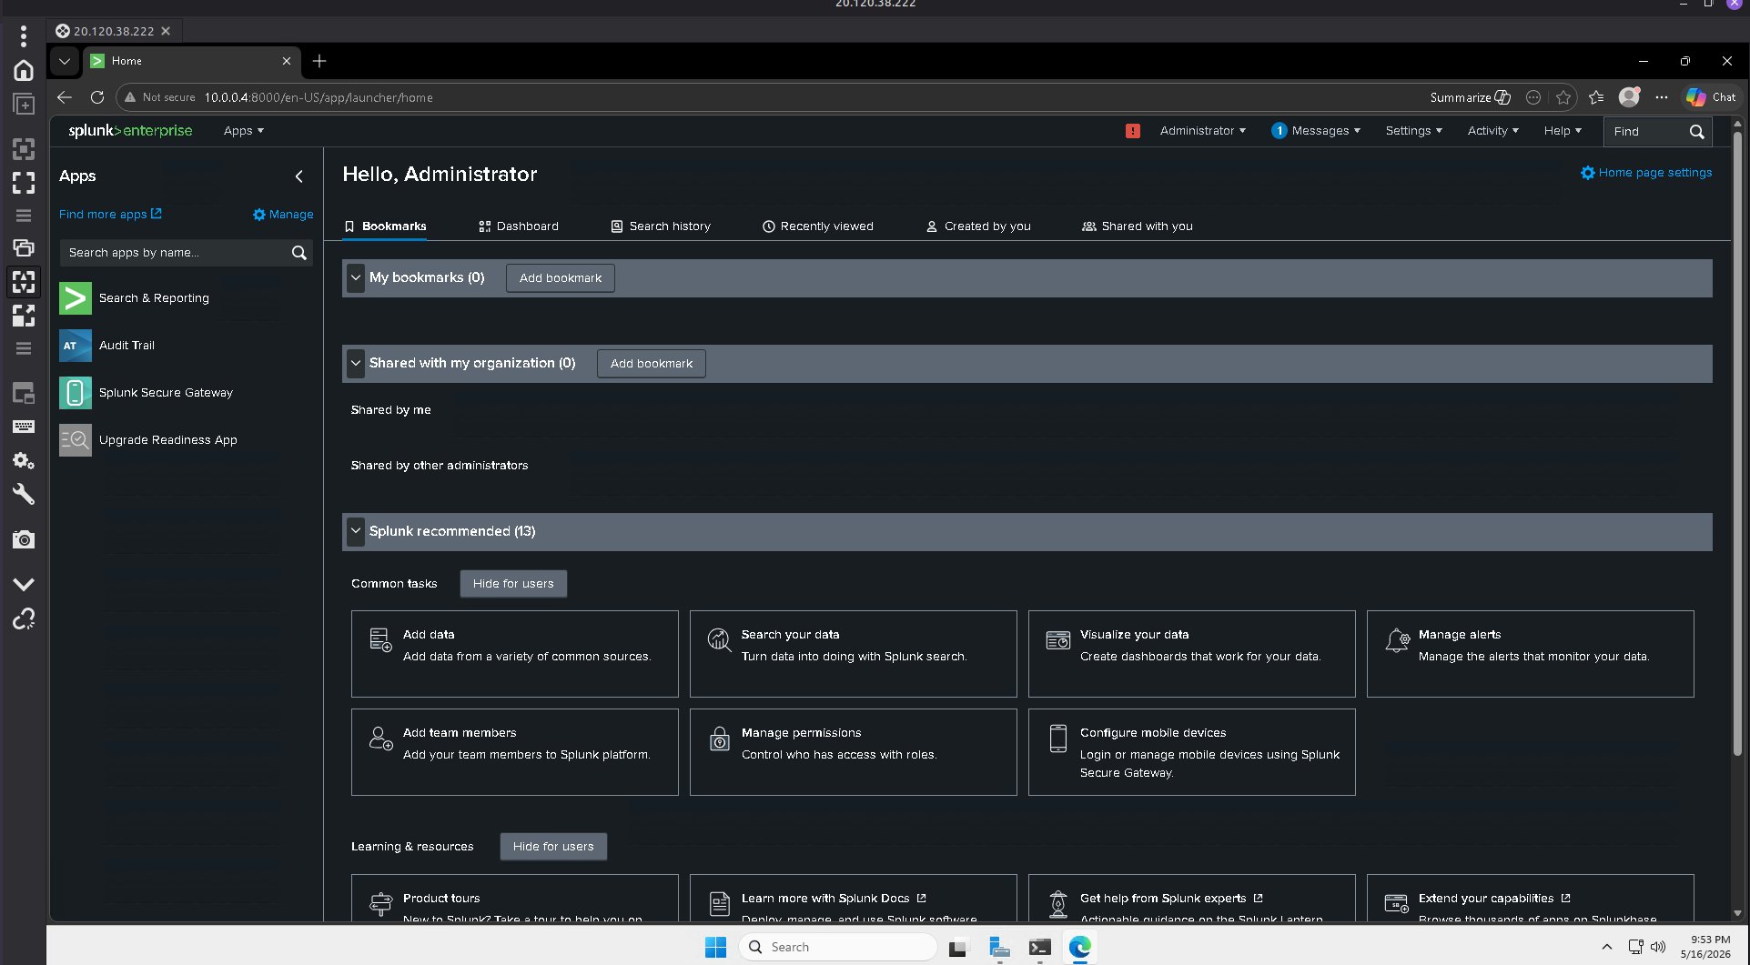Click the app search magnifier icon

point(298,253)
